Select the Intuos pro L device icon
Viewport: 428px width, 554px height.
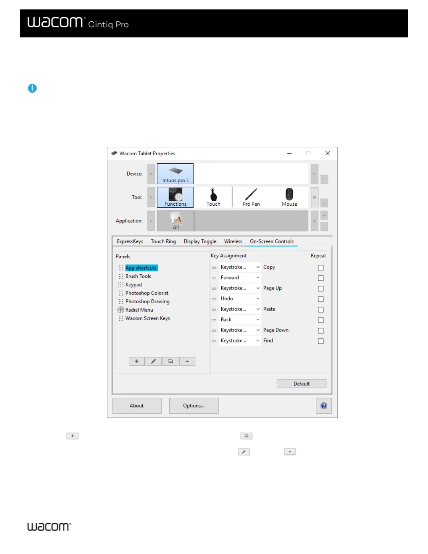tap(175, 174)
